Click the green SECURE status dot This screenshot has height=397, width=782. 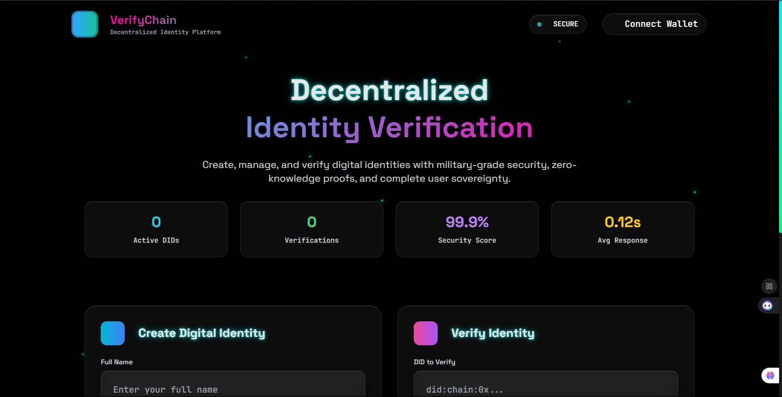pos(539,24)
